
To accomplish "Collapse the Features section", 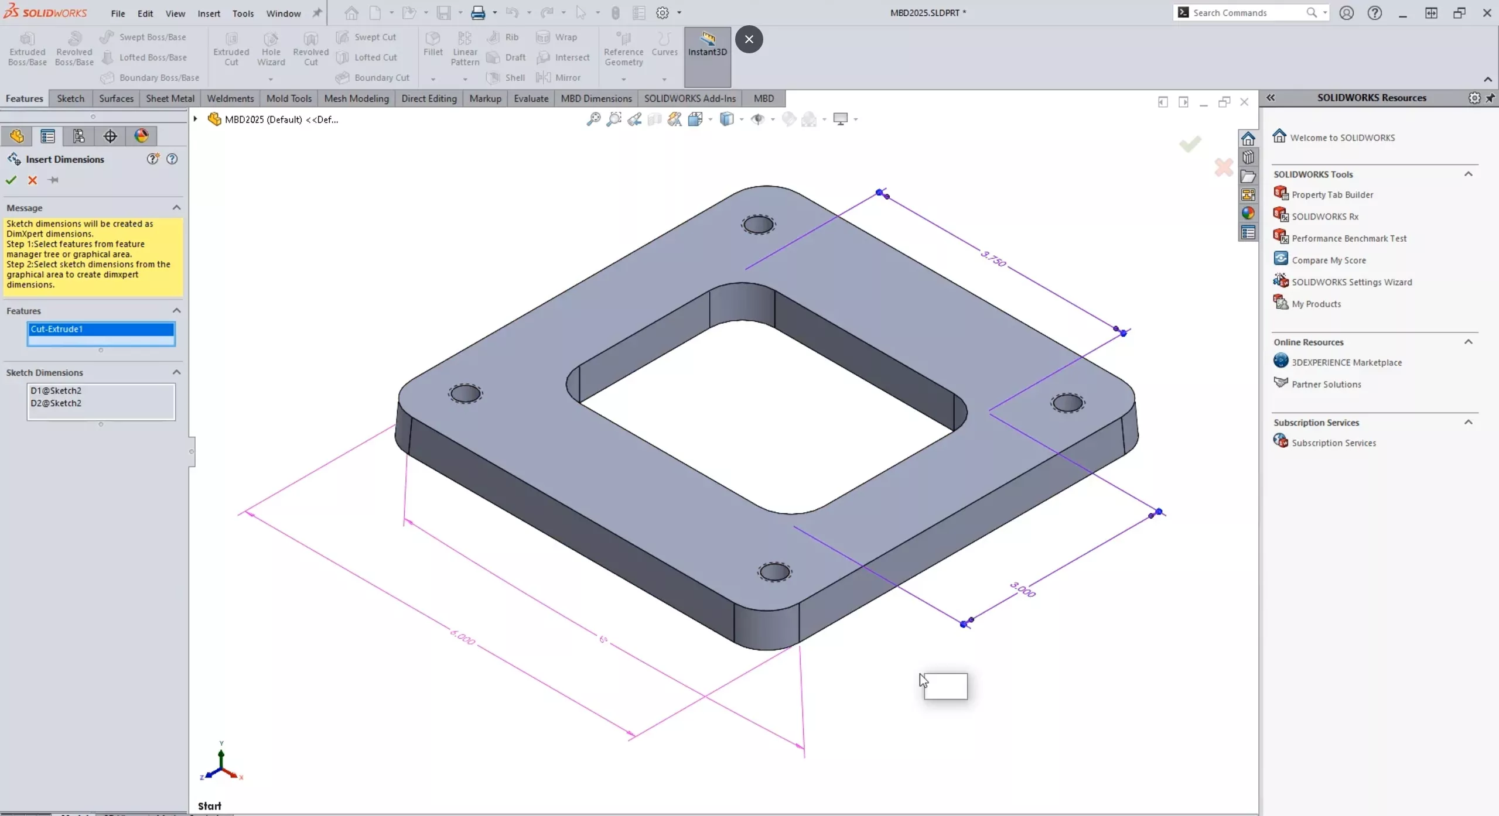I will pos(176,311).
